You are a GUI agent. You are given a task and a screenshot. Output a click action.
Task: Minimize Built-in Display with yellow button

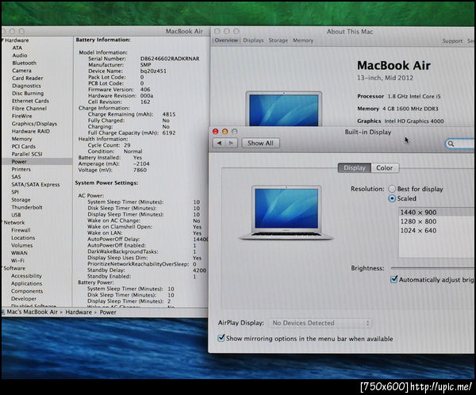(225, 132)
